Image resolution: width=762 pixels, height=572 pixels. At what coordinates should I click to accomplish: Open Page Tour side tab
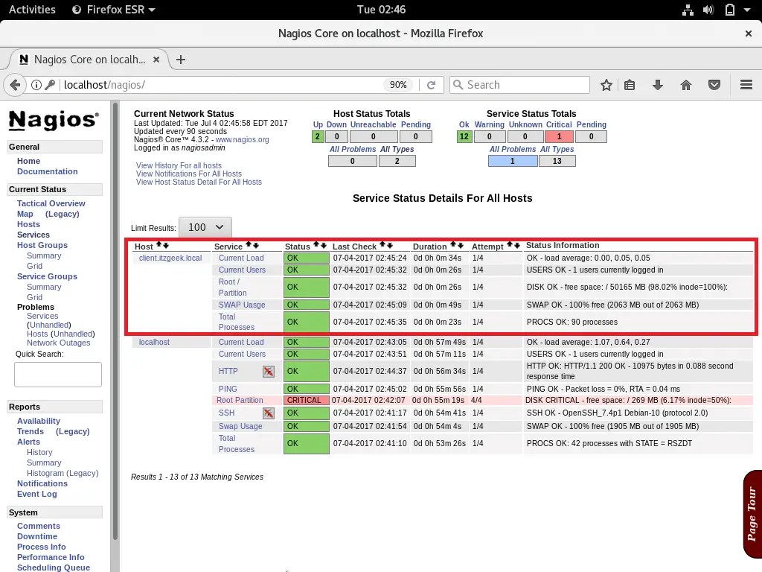coord(752,514)
